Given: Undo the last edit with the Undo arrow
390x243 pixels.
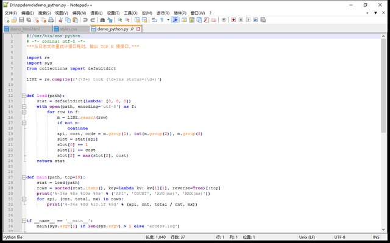Looking at the screenshot, I should pyautogui.click(x=85, y=20).
